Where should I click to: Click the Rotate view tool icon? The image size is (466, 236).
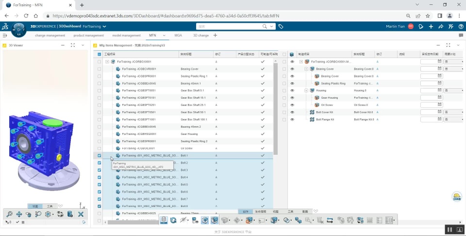pyautogui.click(x=29, y=214)
